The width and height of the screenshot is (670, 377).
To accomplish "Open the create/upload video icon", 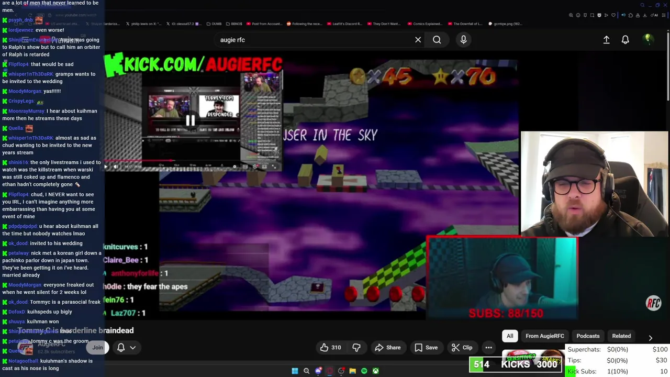I will (606, 40).
